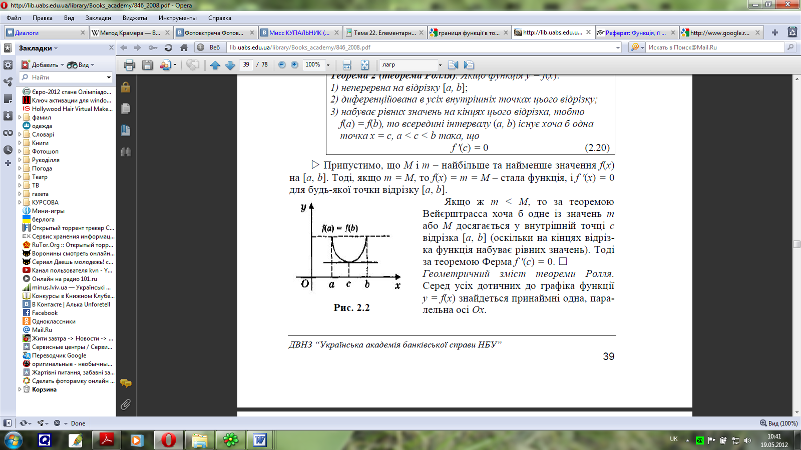Find previous search result icon
This screenshot has width=801, height=450.
pos(453,65)
